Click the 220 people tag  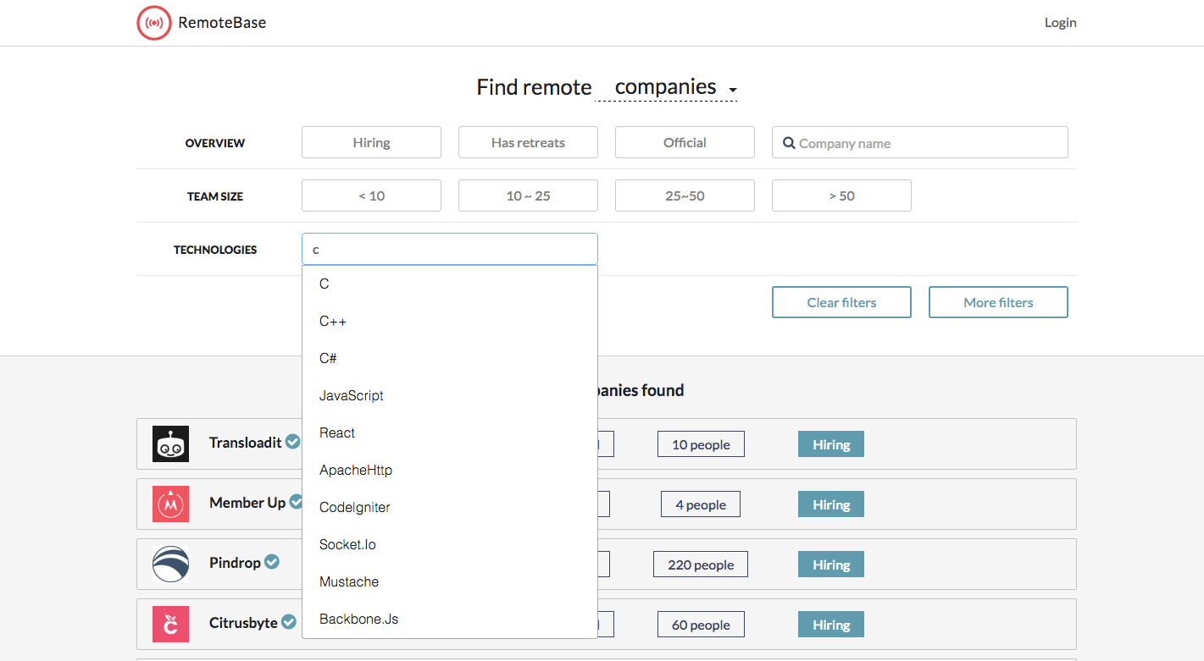pos(701,565)
